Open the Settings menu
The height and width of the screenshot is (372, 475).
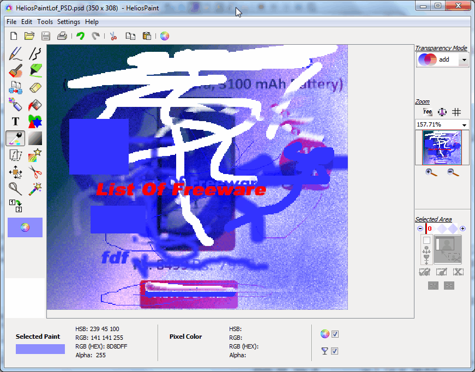[69, 22]
